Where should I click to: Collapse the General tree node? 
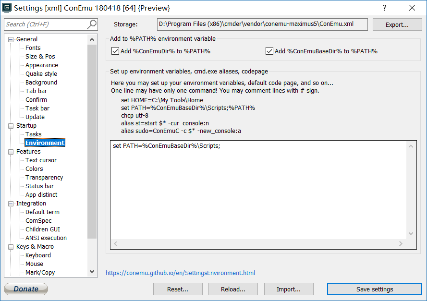coord(11,39)
